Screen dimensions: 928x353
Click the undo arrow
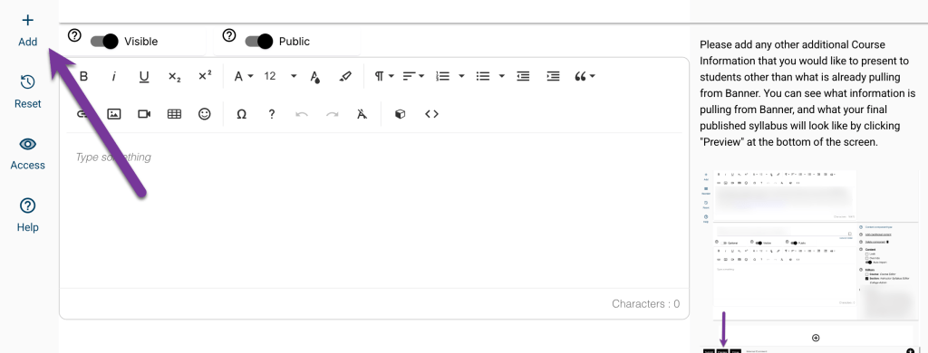[x=302, y=114]
